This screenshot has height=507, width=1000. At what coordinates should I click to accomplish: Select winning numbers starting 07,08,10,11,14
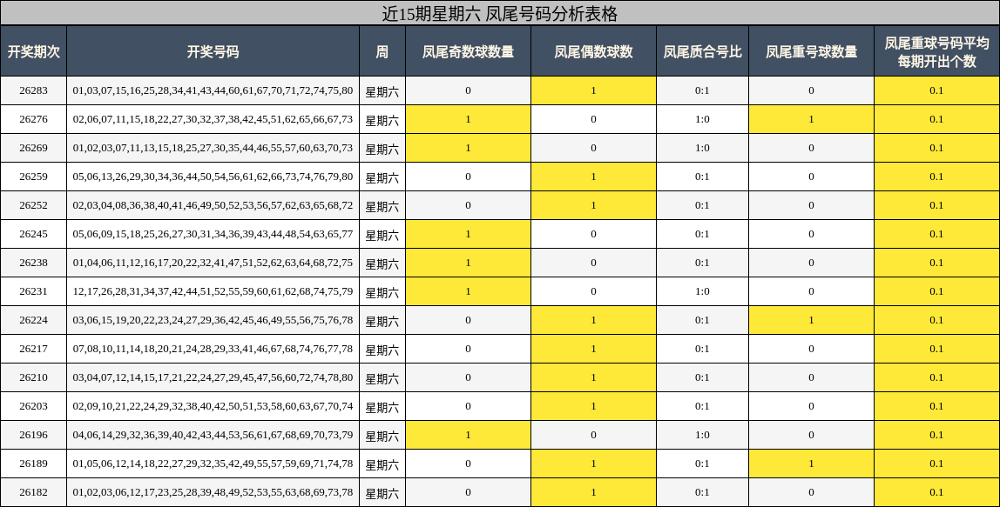(213, 349)
